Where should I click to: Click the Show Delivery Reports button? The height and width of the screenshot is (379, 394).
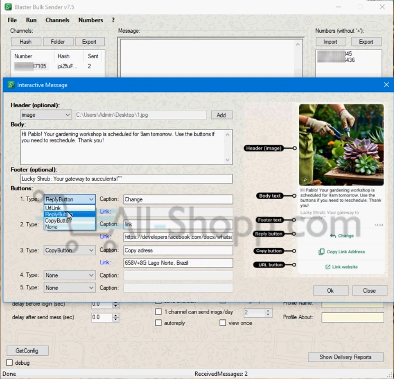(345, 357)
